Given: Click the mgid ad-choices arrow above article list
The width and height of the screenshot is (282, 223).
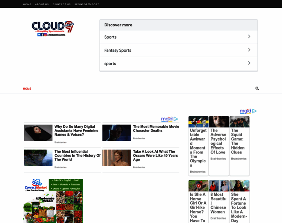Looking at the screenshot, I should (176, 119).
